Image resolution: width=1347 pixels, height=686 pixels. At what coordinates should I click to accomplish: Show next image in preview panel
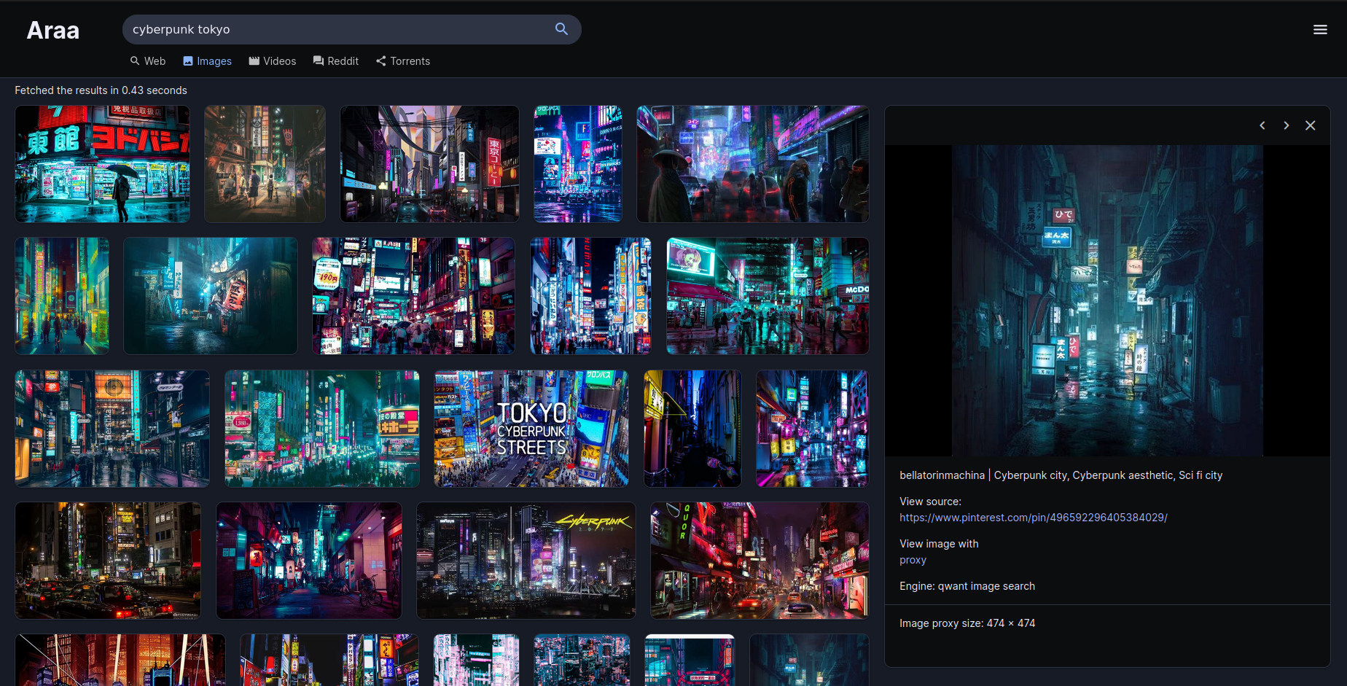coord(1287,125)
